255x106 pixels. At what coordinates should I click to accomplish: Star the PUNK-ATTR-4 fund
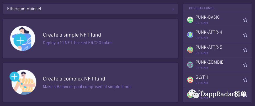pyautogui.click(x=245, y=35)
